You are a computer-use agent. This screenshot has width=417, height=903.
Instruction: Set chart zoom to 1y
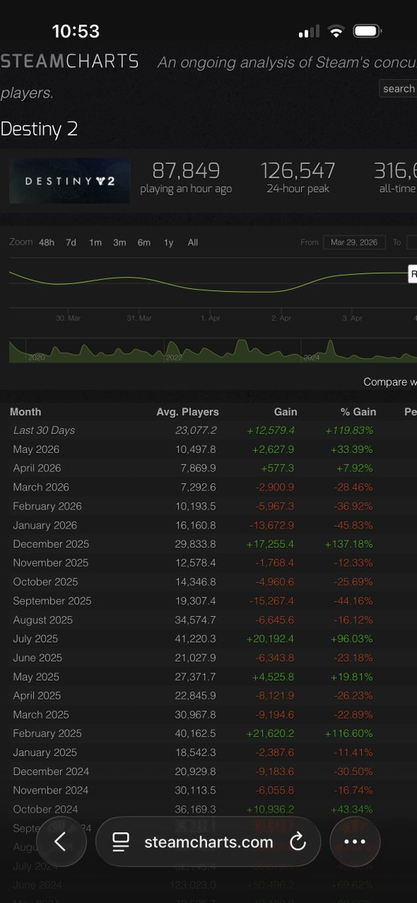(x=169, y=242)
